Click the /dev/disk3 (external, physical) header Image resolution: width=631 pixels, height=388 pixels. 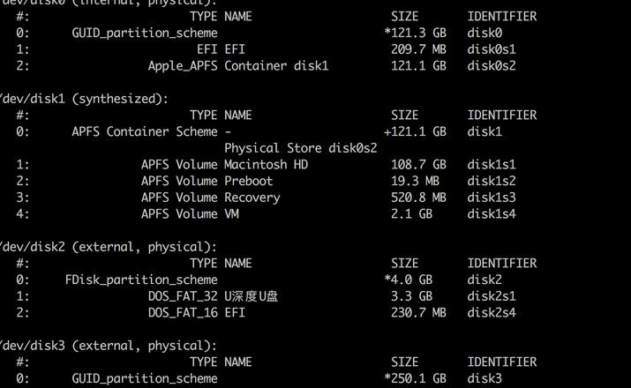tap(108, 346)
